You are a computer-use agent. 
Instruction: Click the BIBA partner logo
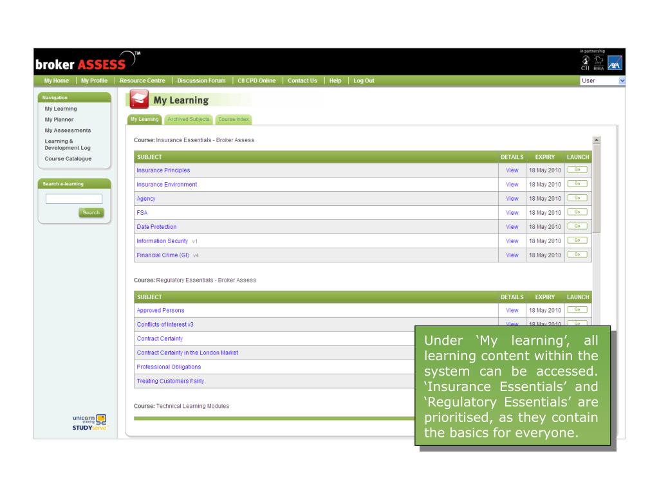[x=599, y=63]
